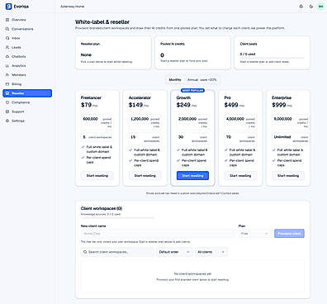Click the Client seats usage bar
Image resolution: width=327 pixels, height=304 pixels.
272,58
